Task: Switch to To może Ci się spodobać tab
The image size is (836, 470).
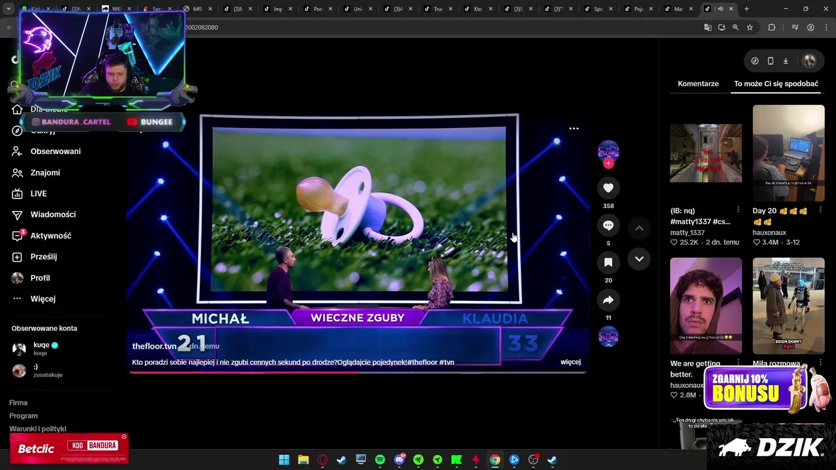Action: pos(776,84)
